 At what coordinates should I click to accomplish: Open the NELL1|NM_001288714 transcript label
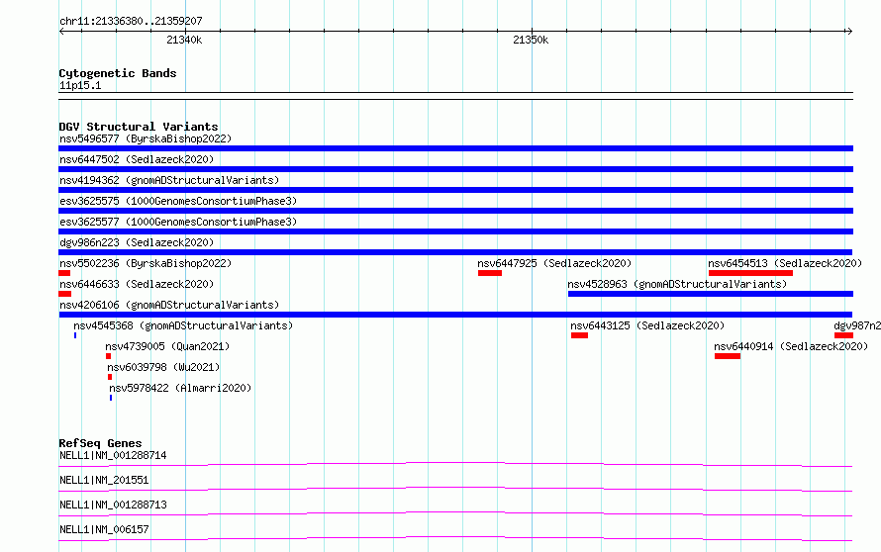point(113,455)
